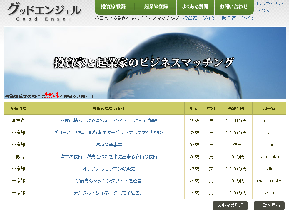The height and width of the screenshot is (214, 289).
Task: Open the 料金表 link
Action: pyautogui.click(x=263, y=11)
